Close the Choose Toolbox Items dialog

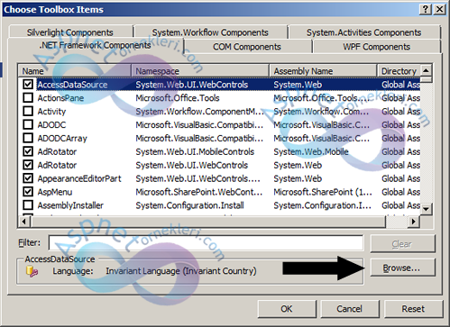(x=439, y=9)
